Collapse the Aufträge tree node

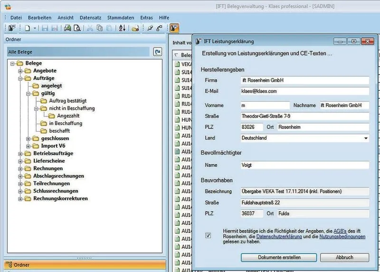click(x=20, y=78)
